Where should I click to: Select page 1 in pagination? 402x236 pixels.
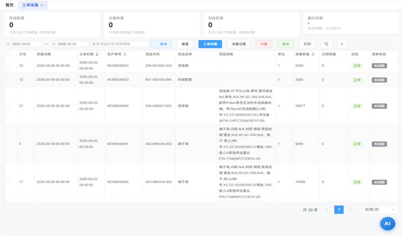point(339,209)
